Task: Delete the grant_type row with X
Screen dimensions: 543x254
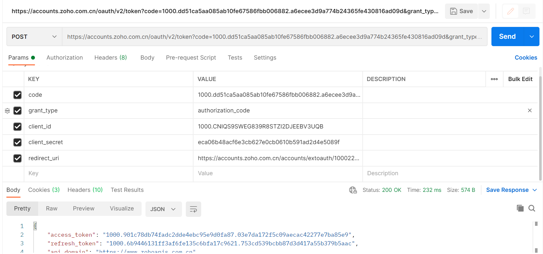Action: pos(530,111)
